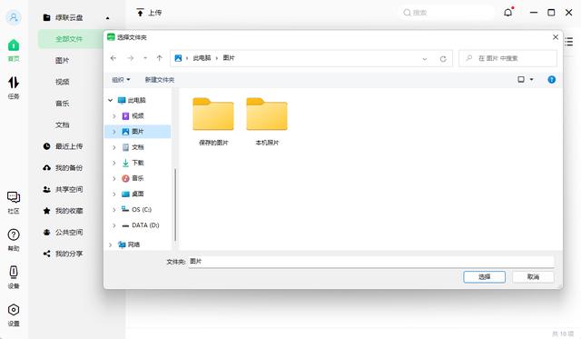Image resolution: width=581 pixels, height=339 pixels.
Task: Open the view mode dropdown arrow
Action: [531, 79]
